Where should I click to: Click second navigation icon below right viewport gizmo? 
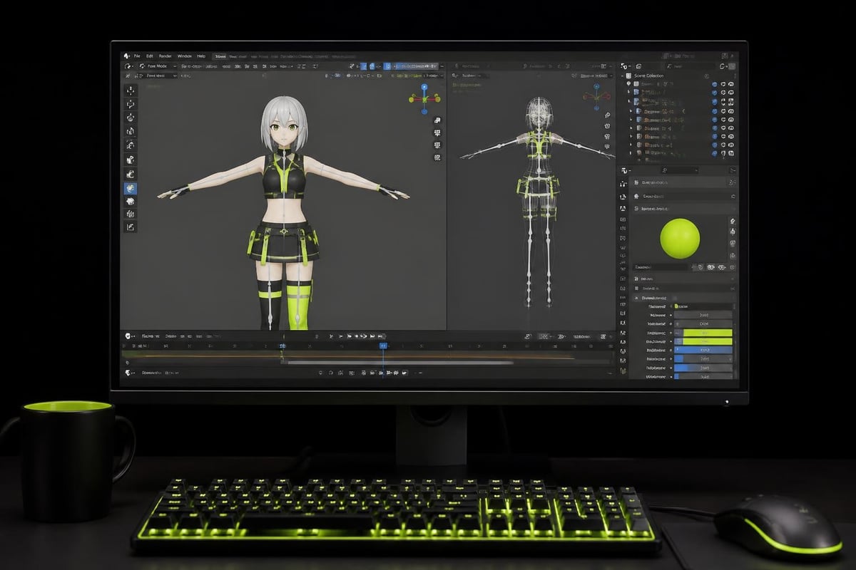607,126
